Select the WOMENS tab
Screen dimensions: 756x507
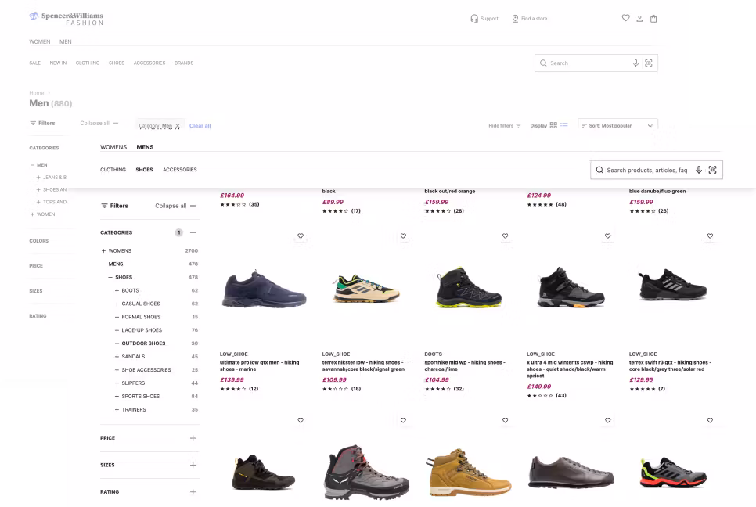(113, 147)
